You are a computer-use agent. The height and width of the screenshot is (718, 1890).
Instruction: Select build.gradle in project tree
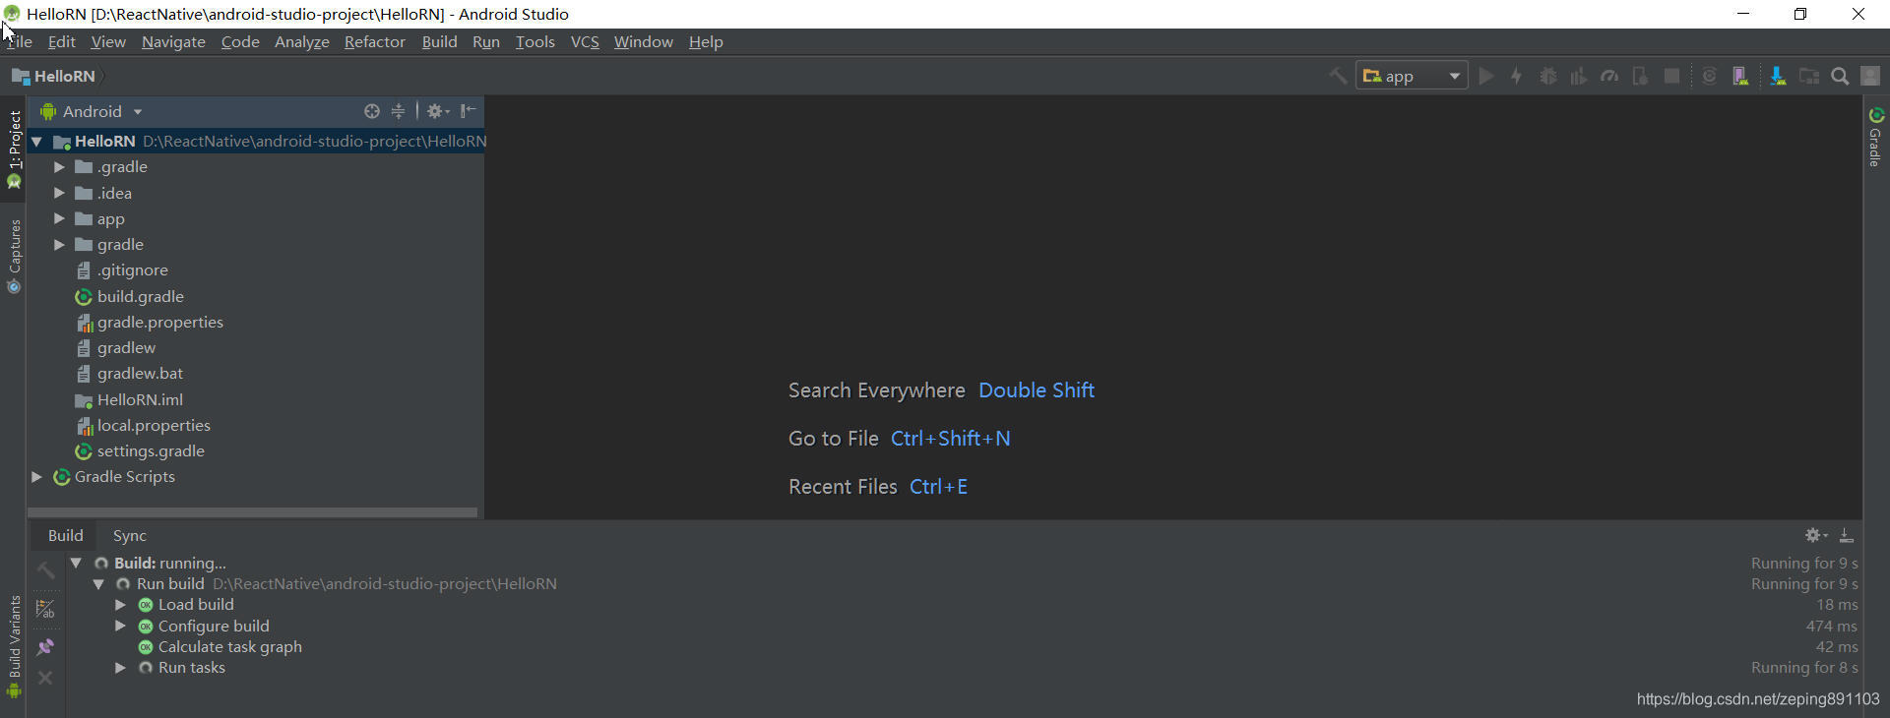pos(140,296)
